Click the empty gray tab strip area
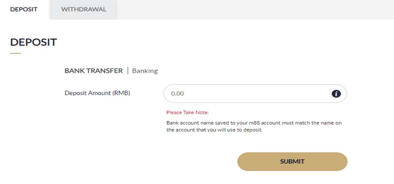The height and width of the screenshot is (184, 394). 255,9
